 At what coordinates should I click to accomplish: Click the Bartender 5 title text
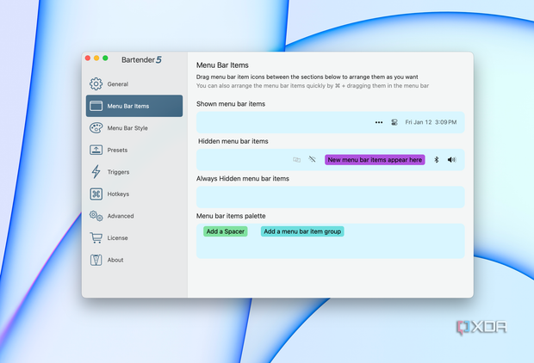[x=141, y=60]
